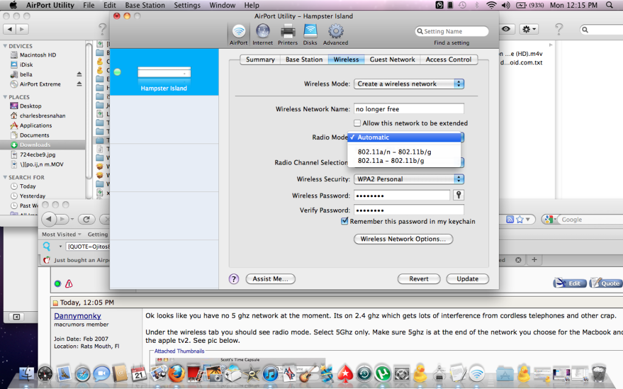
Task: Open a new tab in the Firefox window
Action: [534, 260]
